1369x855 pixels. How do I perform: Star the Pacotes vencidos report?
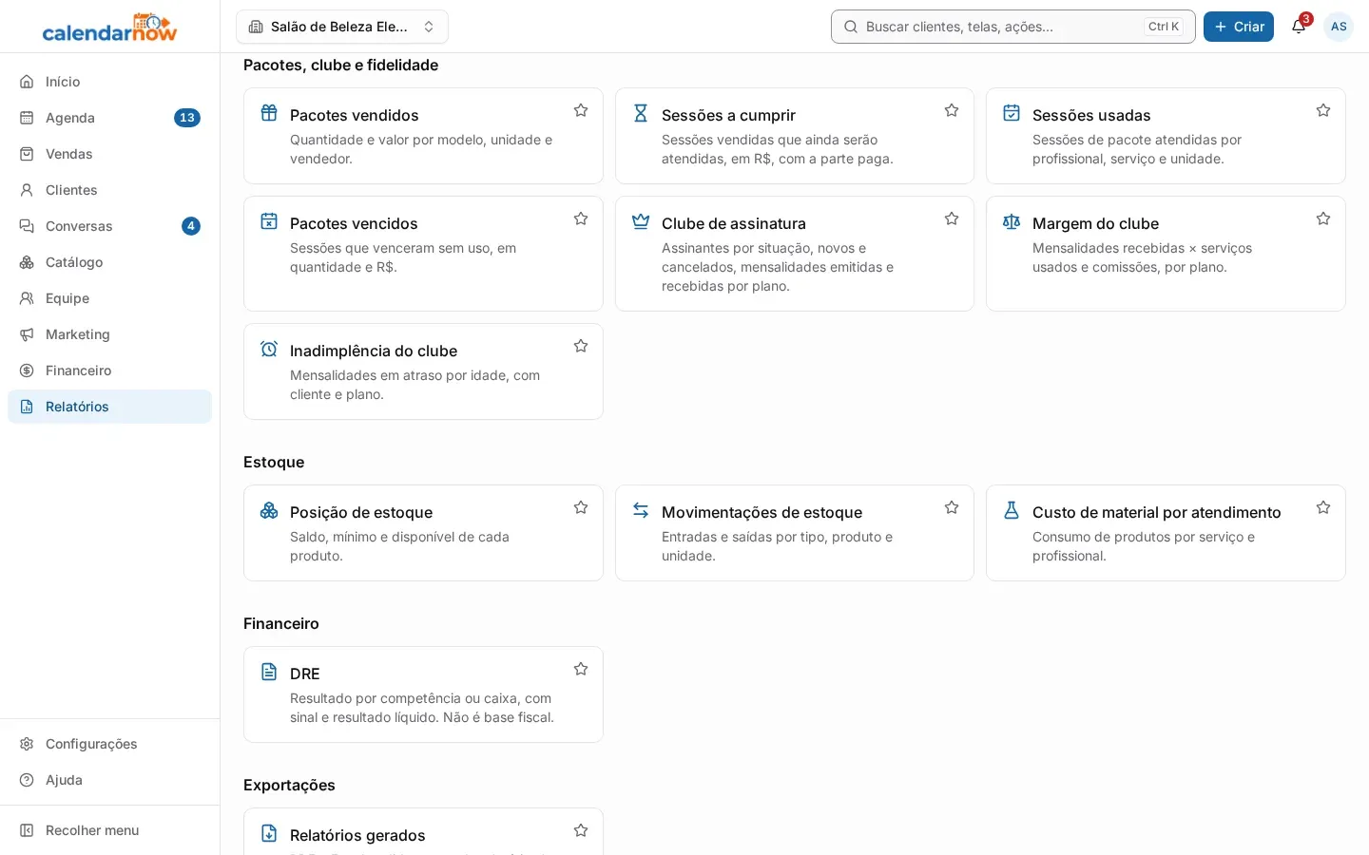[x=581, y=218]
